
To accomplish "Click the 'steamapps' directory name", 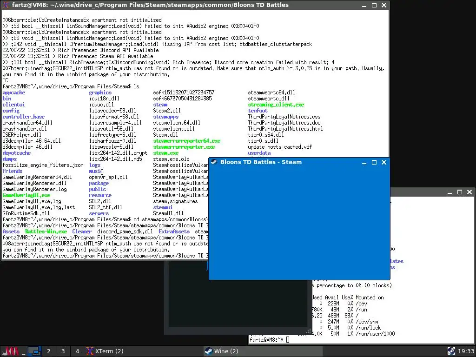I will (x=166, y=117).
